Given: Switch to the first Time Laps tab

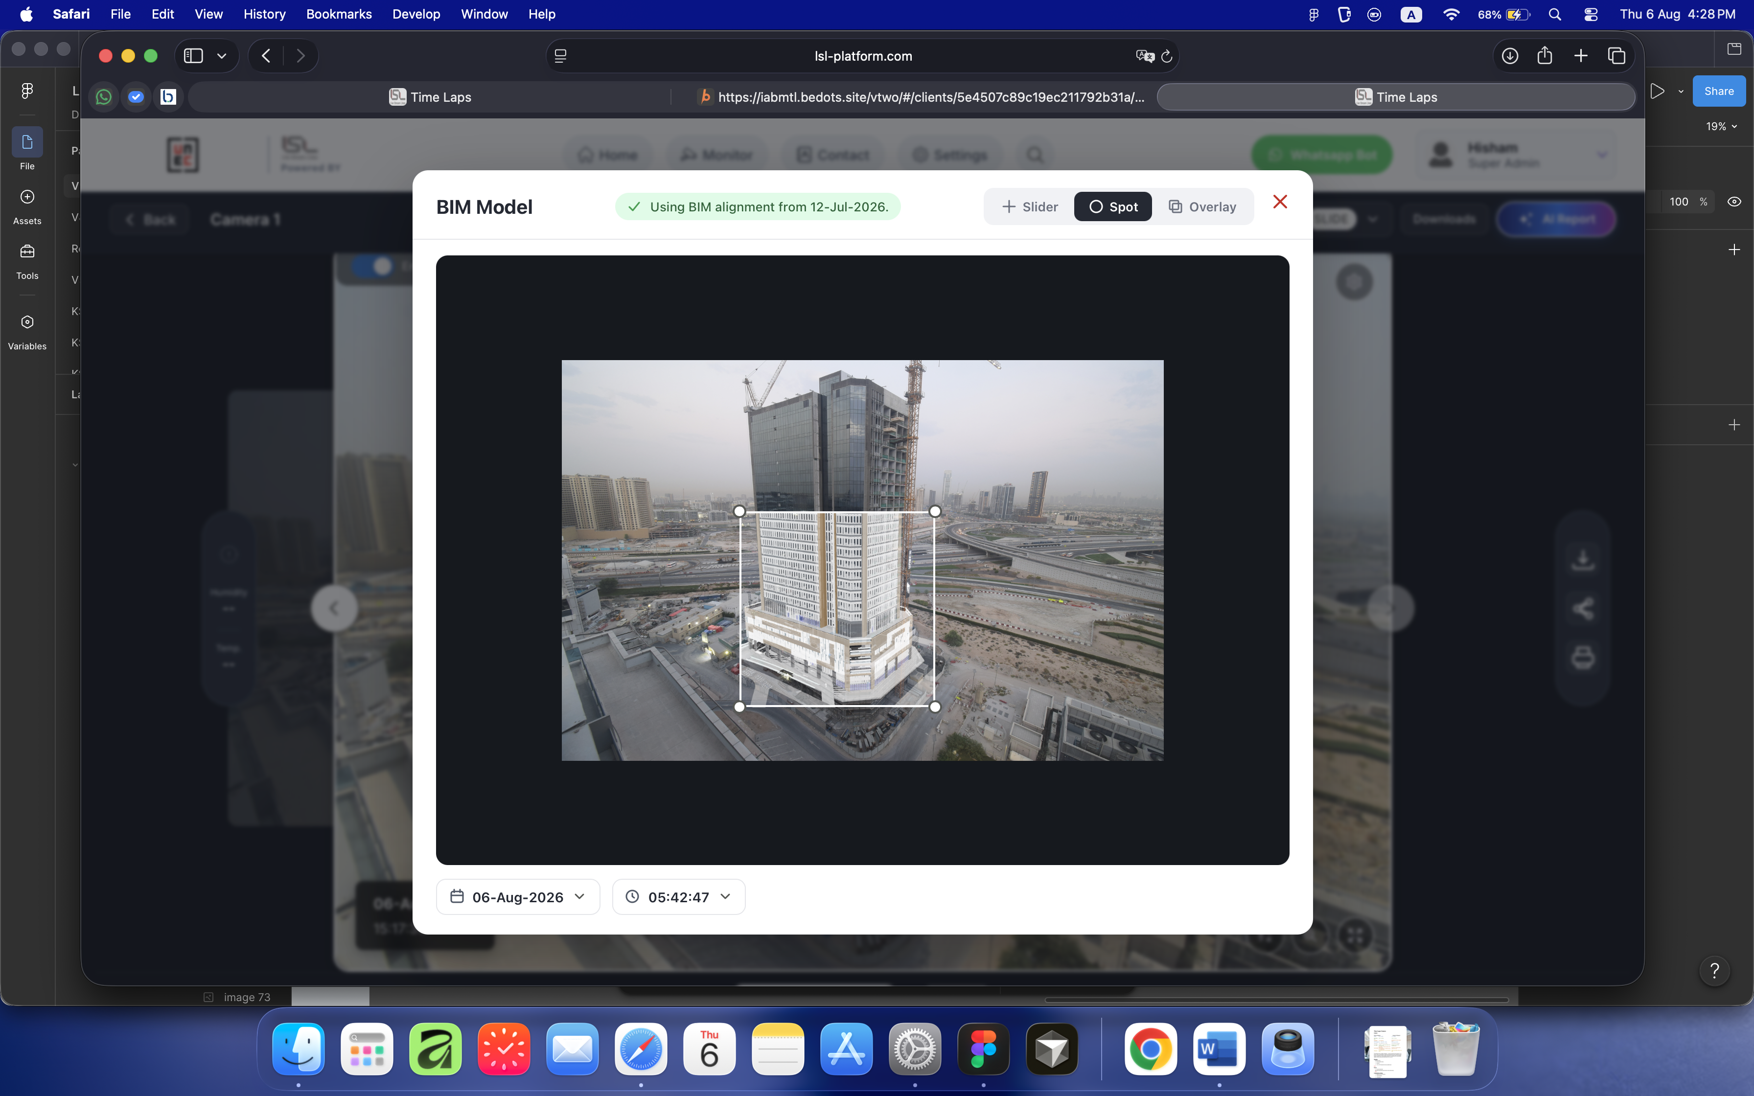Looking at the screenshot, I should [430, 97].
